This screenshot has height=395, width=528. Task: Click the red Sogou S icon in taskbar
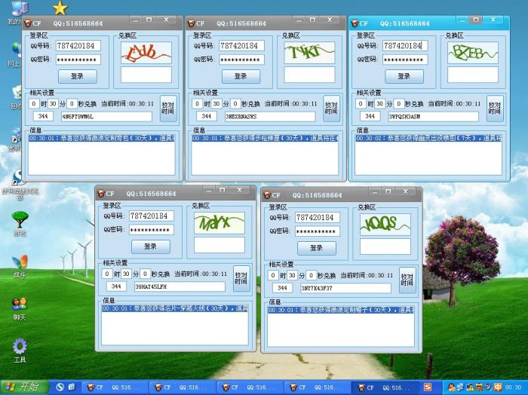(x=428, y=387)
